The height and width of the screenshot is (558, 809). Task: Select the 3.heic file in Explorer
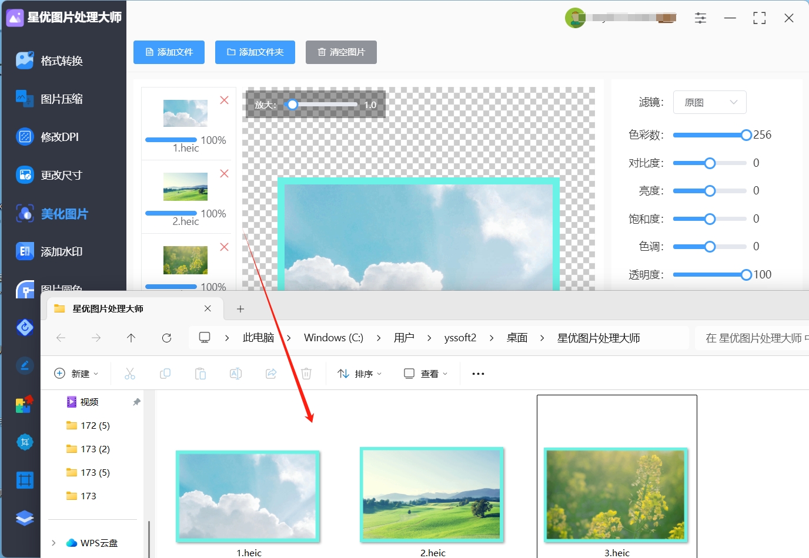click(x=617, y=476)
